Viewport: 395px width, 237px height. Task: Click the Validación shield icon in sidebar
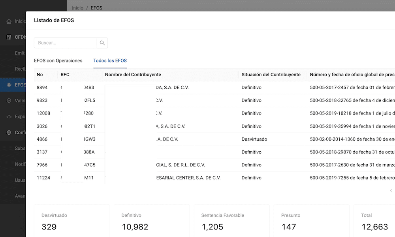(x=9, y=101)
